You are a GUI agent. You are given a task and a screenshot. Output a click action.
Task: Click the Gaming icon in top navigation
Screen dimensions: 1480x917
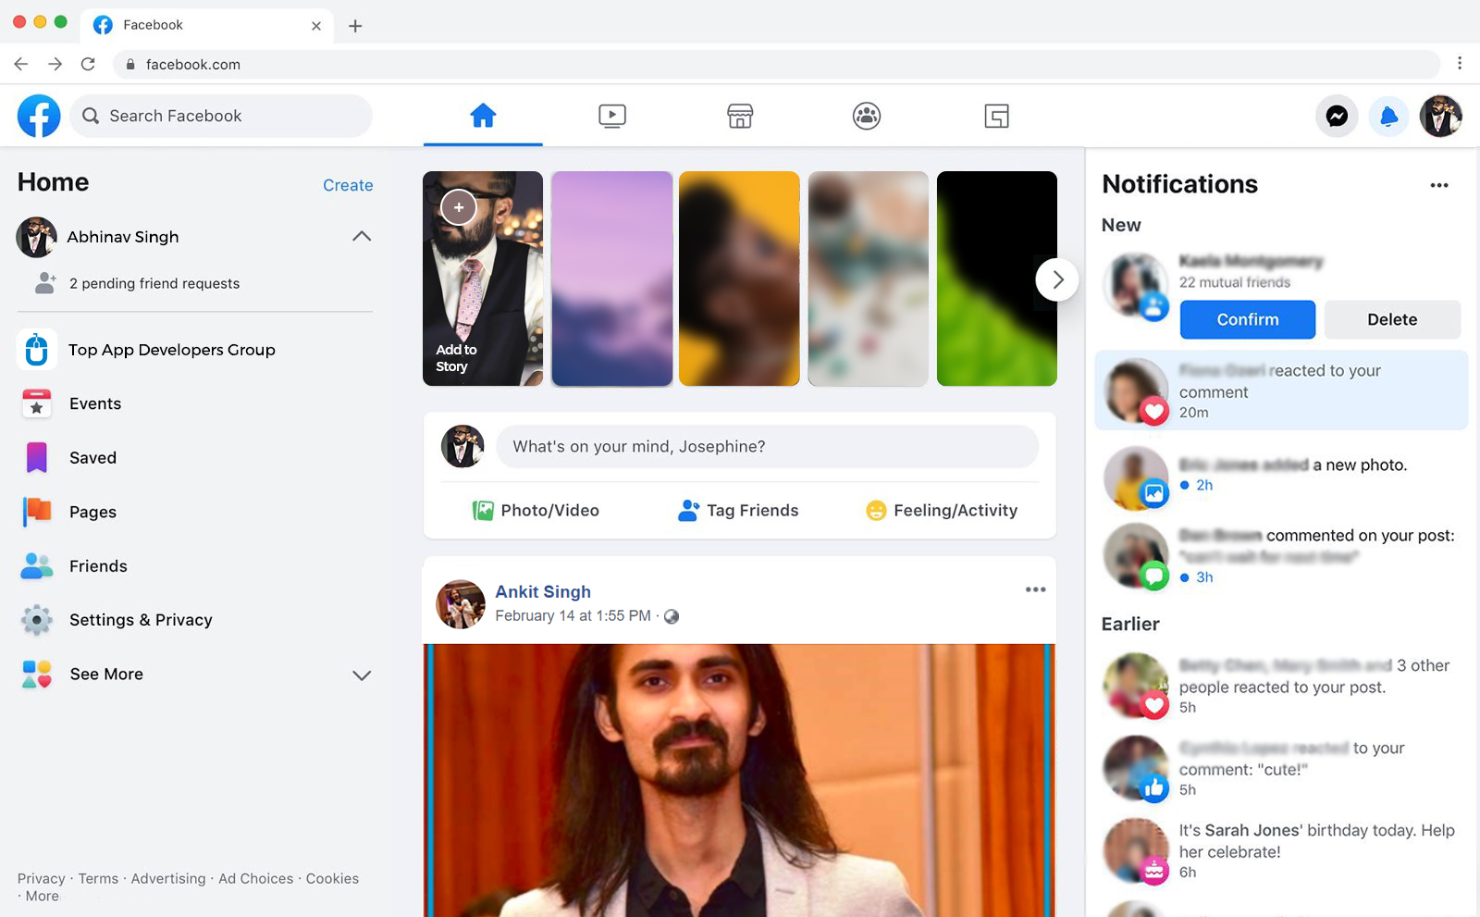click(996, 117)
